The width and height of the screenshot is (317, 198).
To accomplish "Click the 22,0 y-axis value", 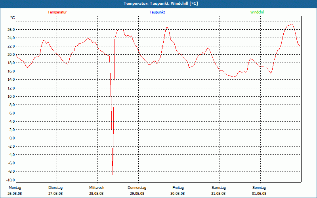I will click(11, 46).
